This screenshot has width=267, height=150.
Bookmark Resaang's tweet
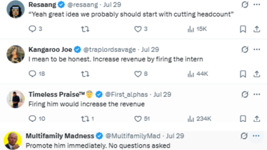coord(243,29)
